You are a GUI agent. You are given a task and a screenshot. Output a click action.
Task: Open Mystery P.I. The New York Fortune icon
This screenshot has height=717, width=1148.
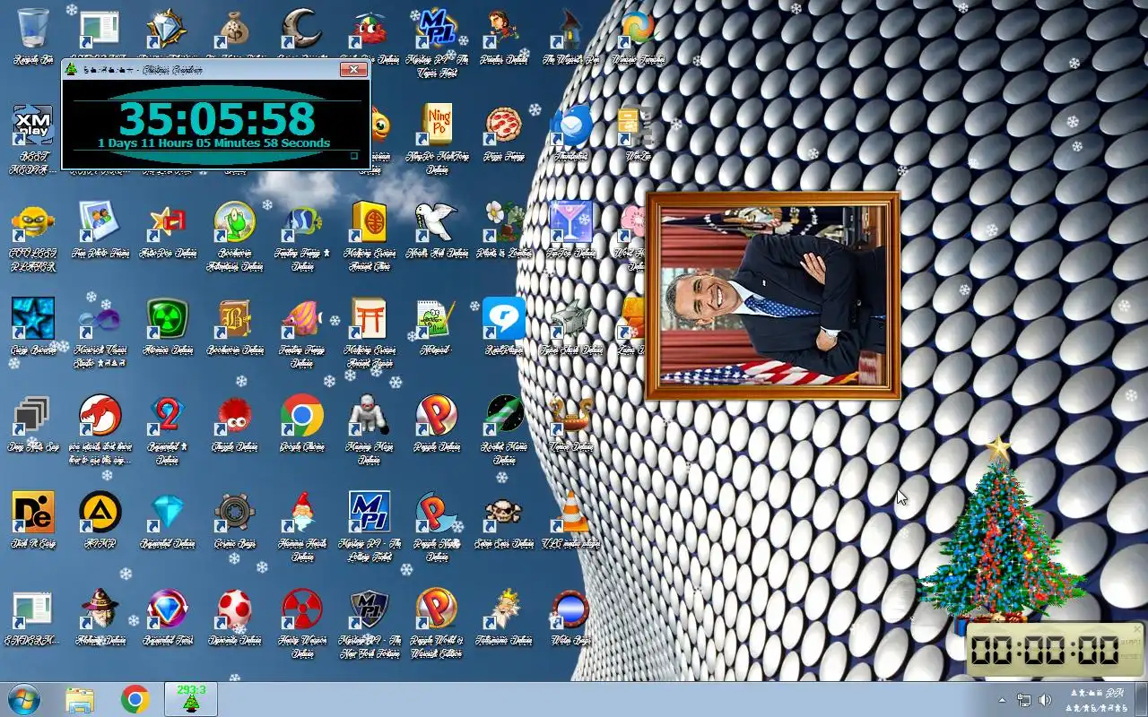point(370,609)
